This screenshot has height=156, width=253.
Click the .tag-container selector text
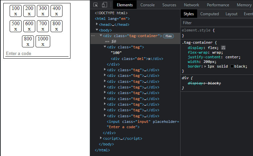pyautogui.click(x=197, y=42)
